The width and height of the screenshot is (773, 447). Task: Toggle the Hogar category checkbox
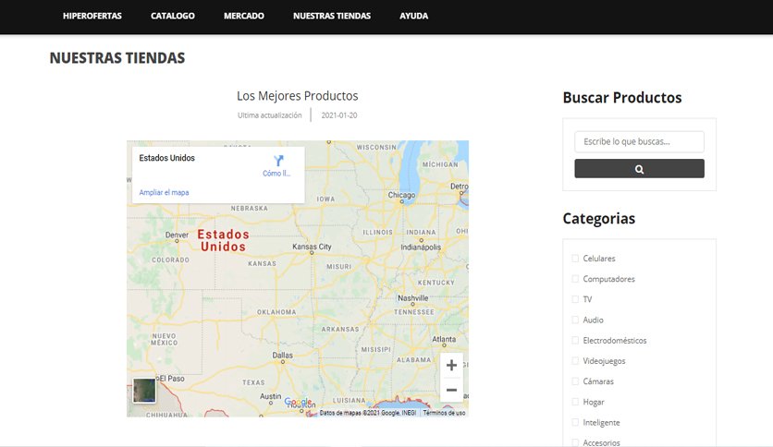(x=575, y=402)
